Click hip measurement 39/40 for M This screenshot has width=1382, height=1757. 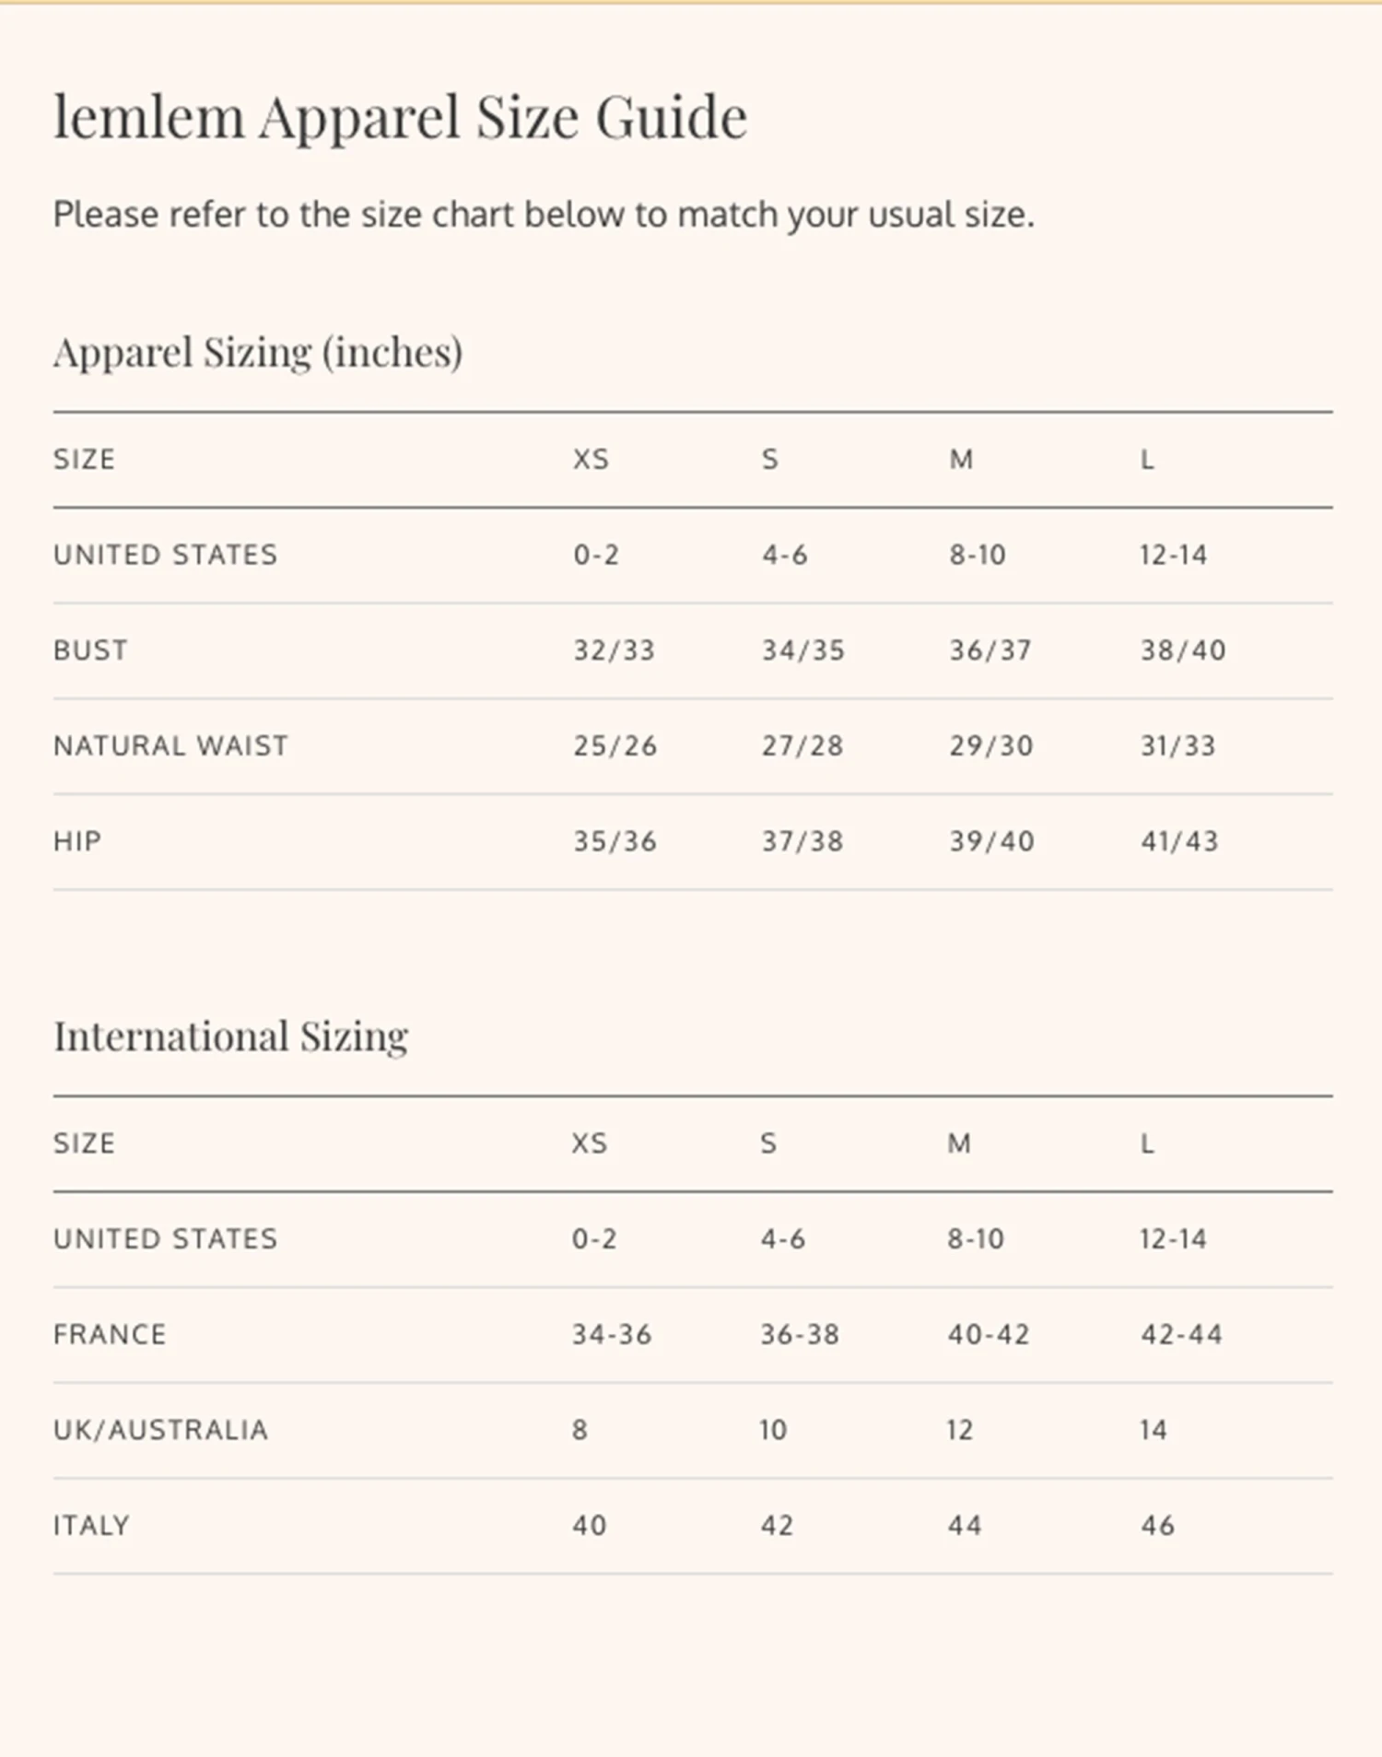(x=991, y=841)
